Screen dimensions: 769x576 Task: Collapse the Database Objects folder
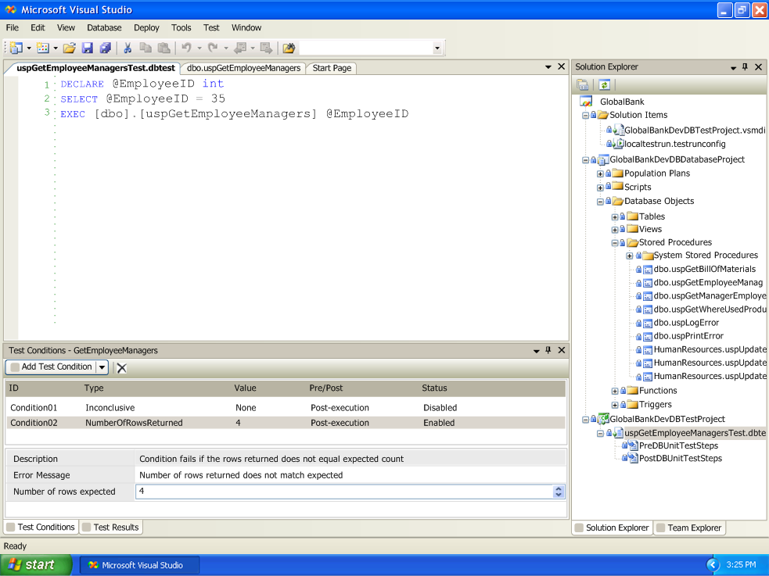point(600,202)
